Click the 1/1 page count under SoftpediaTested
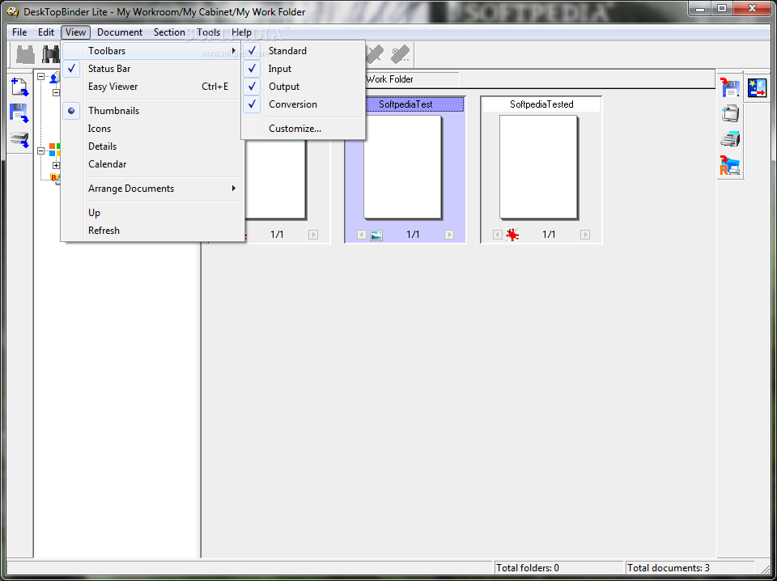Screen dimensions: 777x581 [549, 235]
